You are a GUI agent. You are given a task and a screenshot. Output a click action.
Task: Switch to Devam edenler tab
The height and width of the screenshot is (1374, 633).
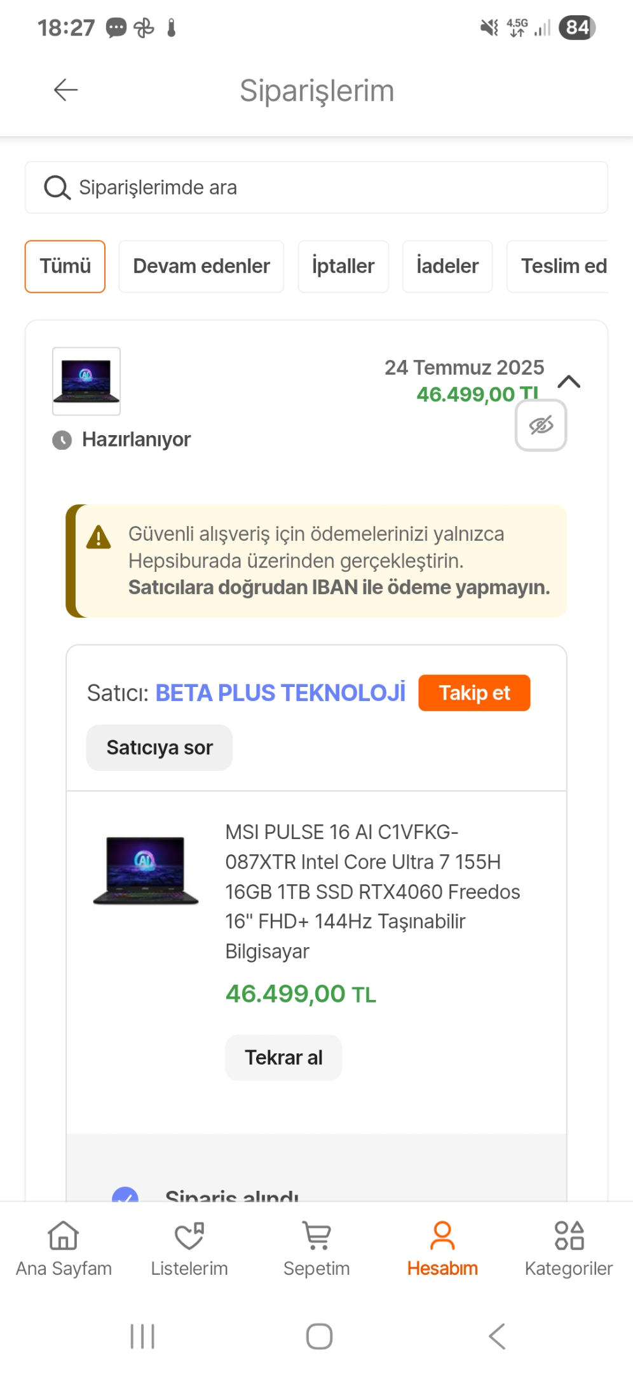point(201,267)
